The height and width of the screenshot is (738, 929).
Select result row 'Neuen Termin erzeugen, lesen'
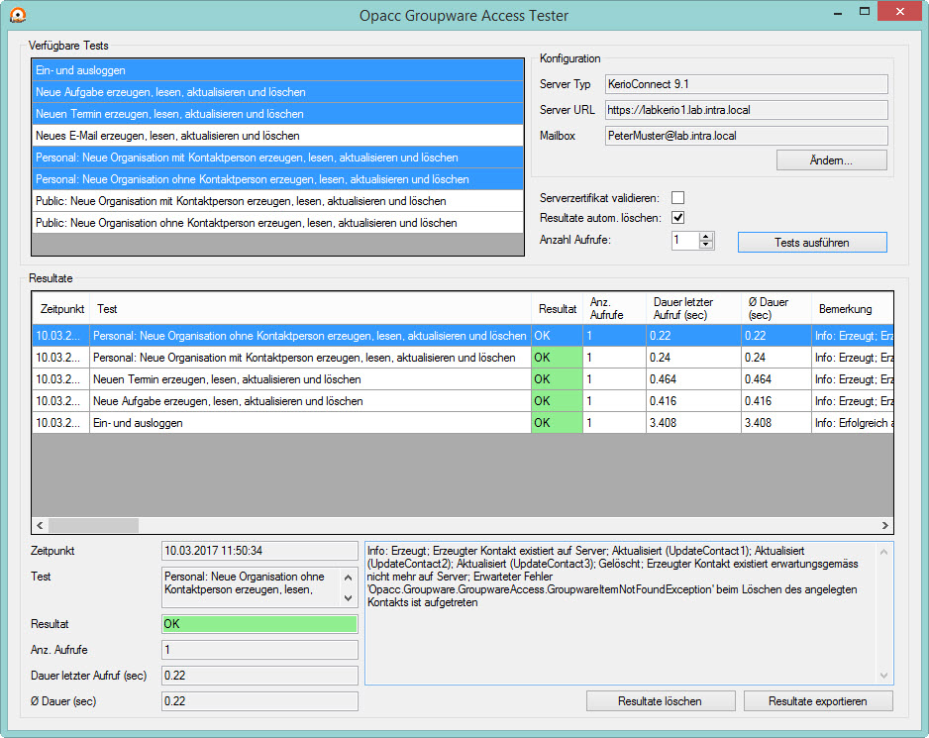(x=463, y=379)
